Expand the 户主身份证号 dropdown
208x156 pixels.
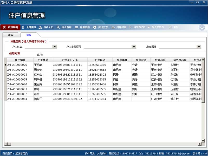point(134,47)
